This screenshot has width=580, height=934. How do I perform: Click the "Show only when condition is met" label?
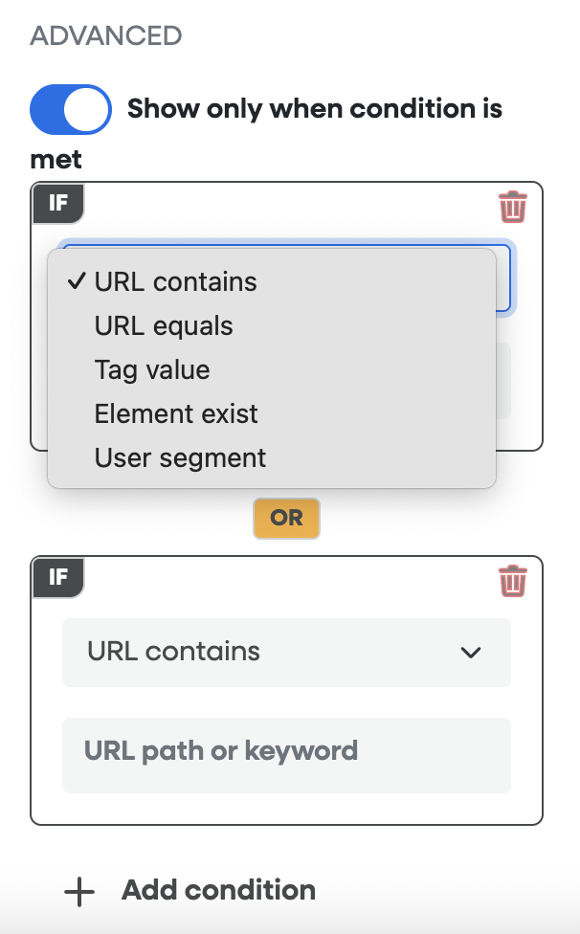314,108
